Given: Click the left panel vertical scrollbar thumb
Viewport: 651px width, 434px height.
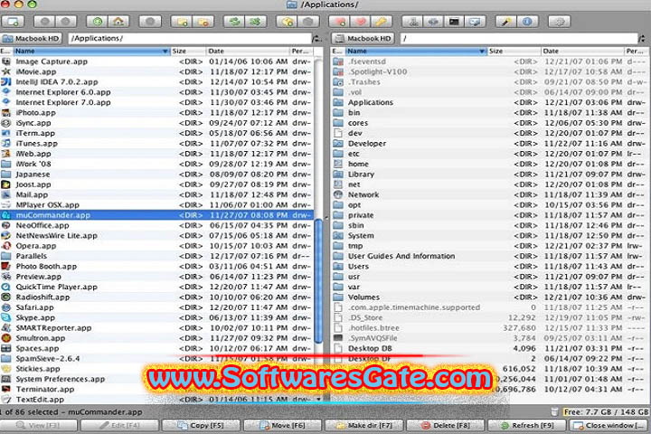Looking at the screenshot, I should (x=318, y=281).
